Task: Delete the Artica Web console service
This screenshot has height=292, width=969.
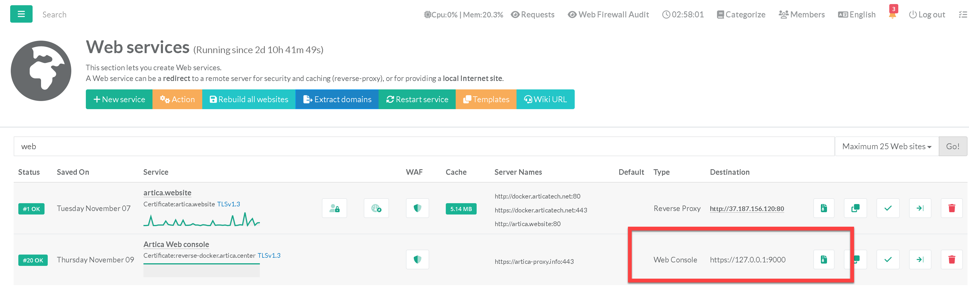Action: coord(951,260)
